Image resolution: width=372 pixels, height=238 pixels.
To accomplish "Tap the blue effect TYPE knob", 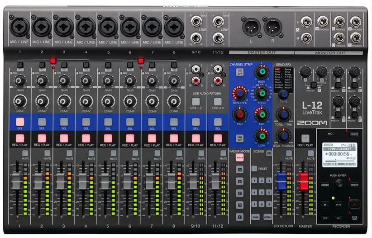I will [283, 95].
